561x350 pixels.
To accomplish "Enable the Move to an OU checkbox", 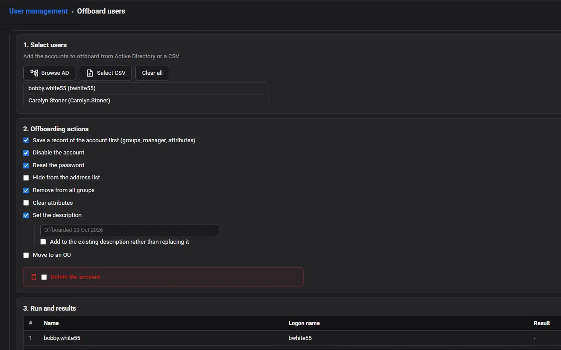I will pyautogui.click(x=26, y=255).
